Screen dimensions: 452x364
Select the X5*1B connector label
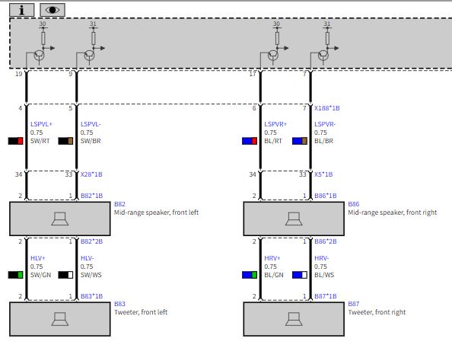[x=323, y=174]
